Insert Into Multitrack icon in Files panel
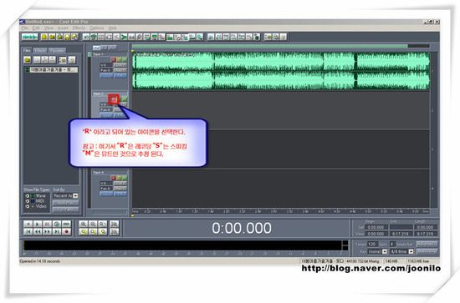The width and height of the screenshot is (460, 303). coord(44,60)
